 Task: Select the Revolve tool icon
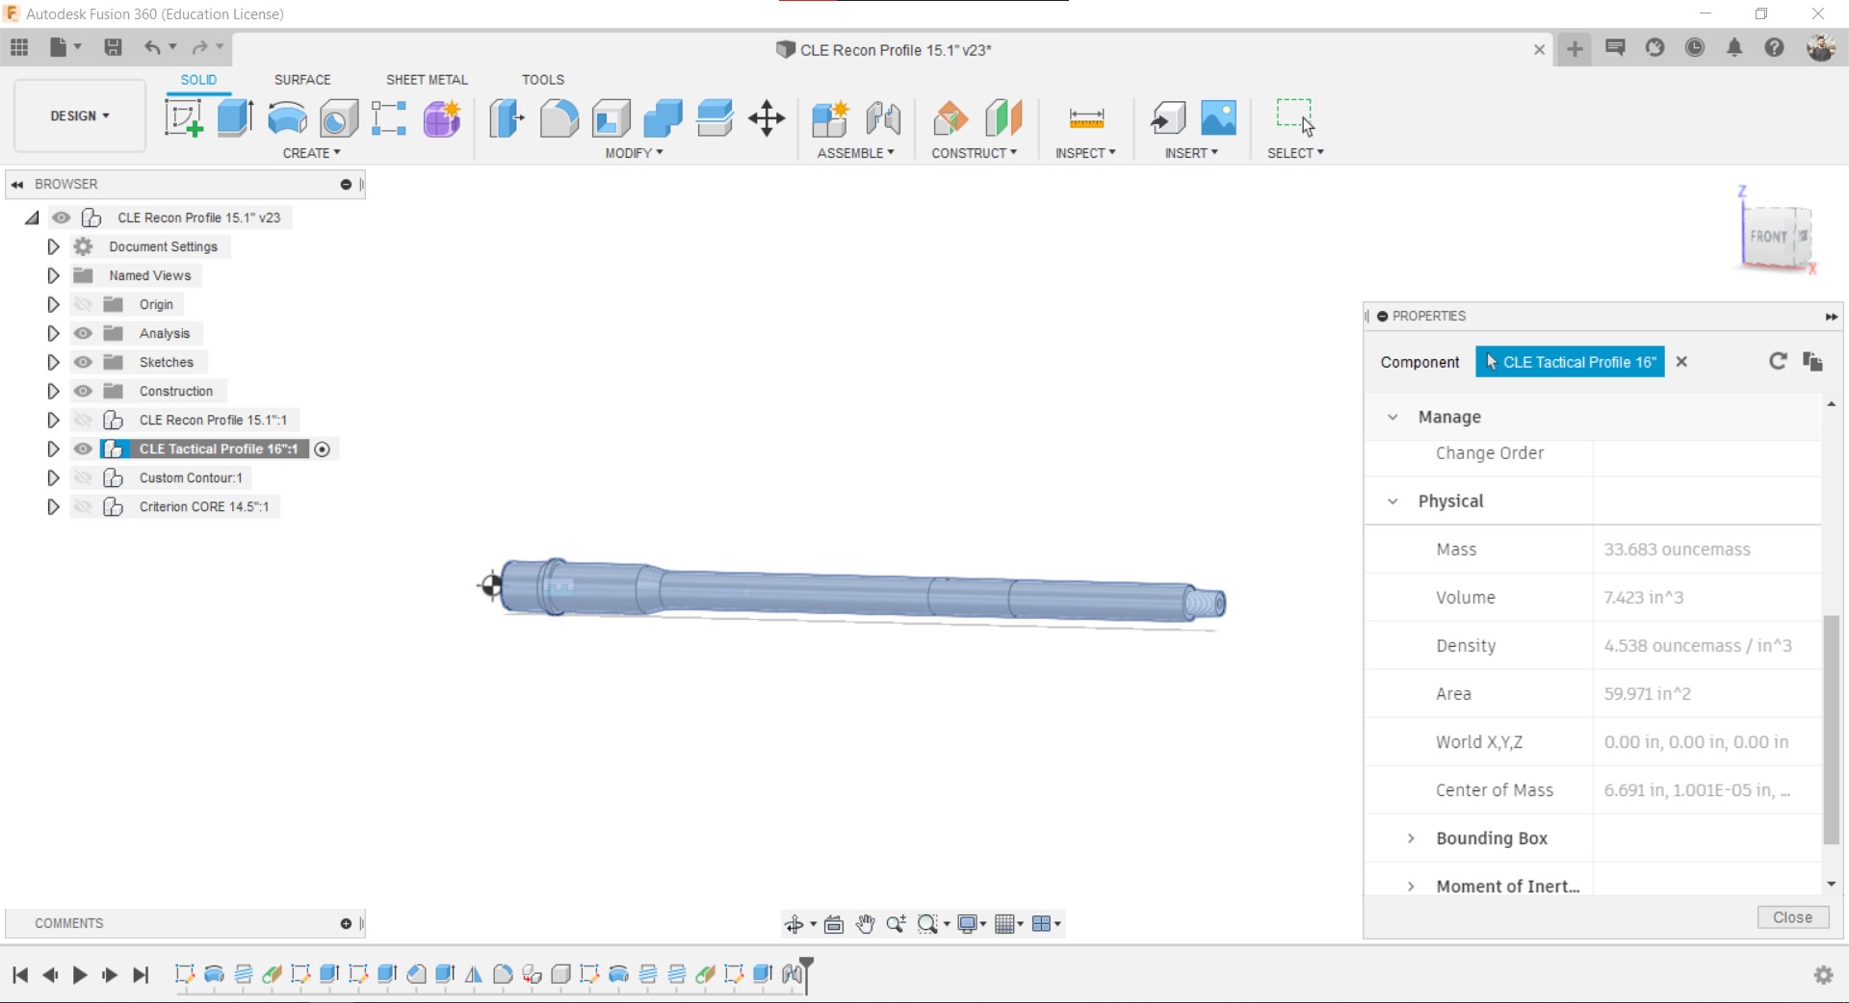pyautogui.click(x=287, y=118)
